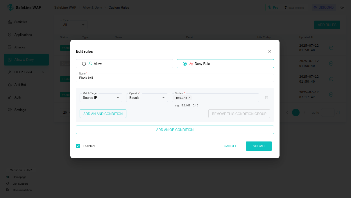Open more options for row updated 07:17:42
This screenshot has height=198, width=351.
click(331, 95)
